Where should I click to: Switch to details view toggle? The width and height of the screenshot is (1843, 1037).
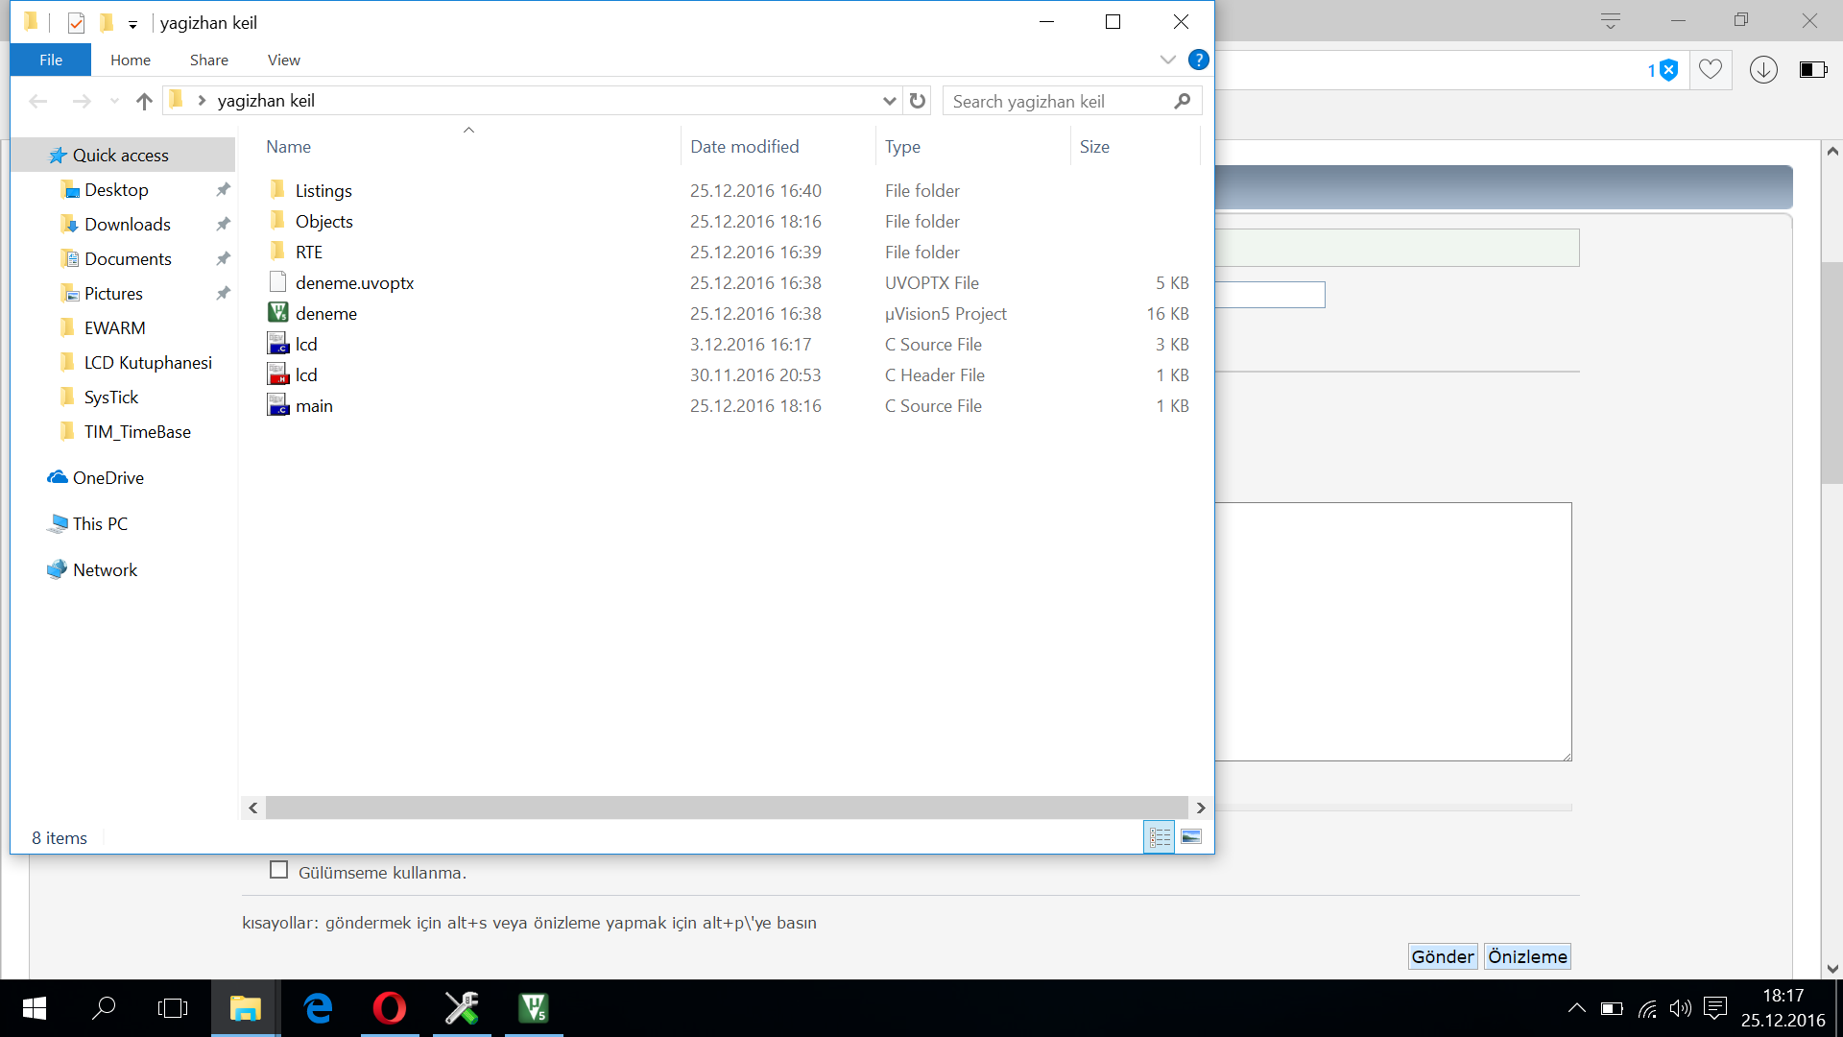pos(1160,837)
